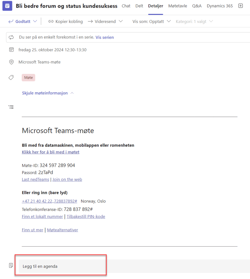This screenshot has width=250, height=279.
Task: Open the Dynamics 365 tab
Action: tap(220, 6)
